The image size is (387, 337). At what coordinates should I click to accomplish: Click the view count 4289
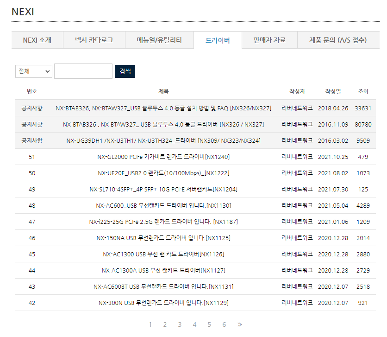(x=363, y=205)
